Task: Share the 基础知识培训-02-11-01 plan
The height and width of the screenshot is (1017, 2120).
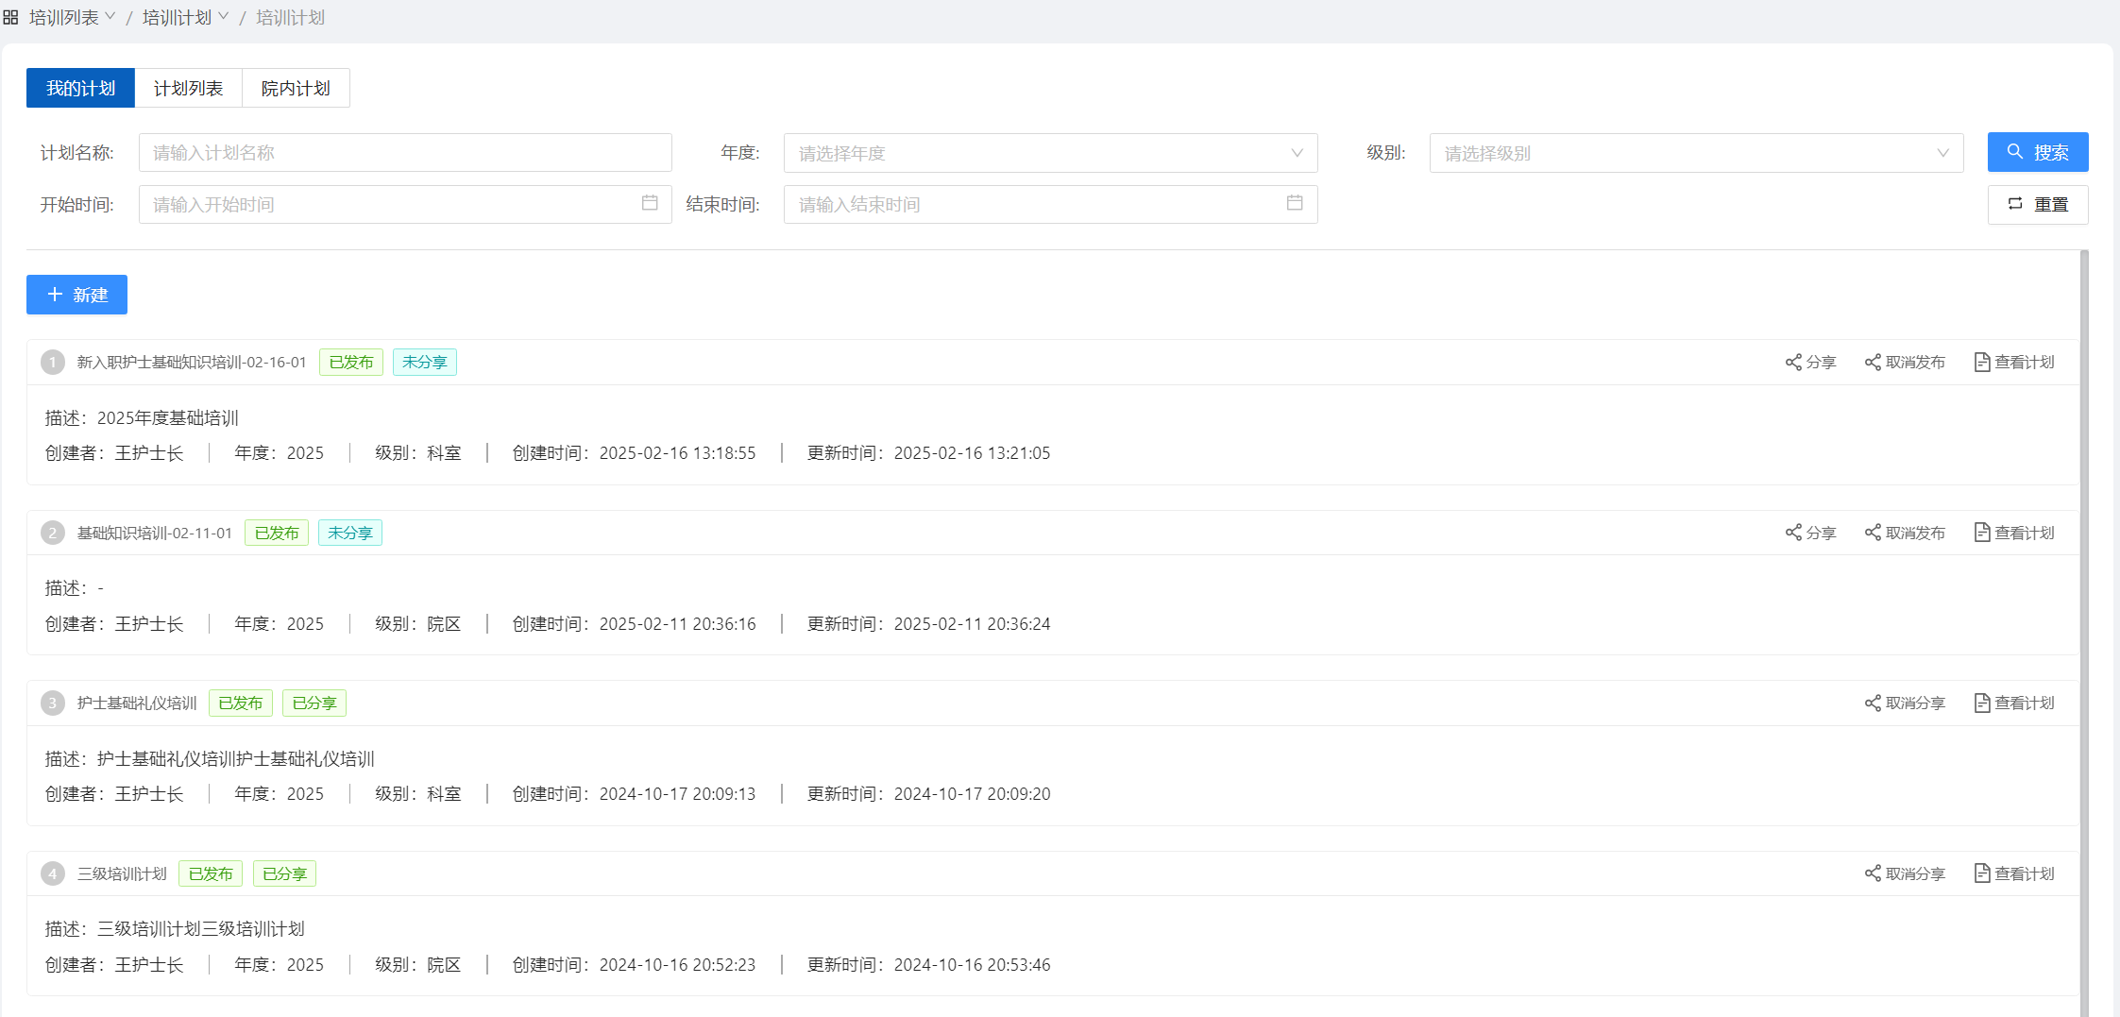Action: (x=1810, y=534)
